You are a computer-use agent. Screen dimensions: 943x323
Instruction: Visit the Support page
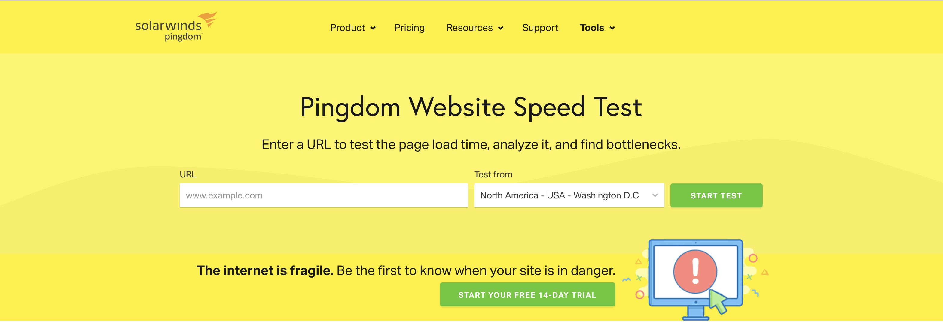[x=540, y=28]
